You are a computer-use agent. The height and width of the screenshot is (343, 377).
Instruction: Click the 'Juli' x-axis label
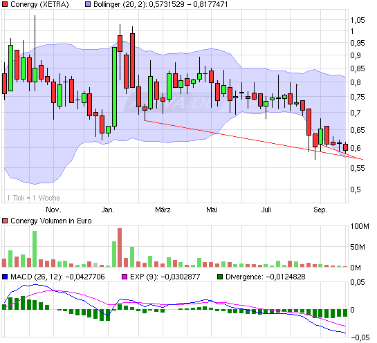[266, 210]
